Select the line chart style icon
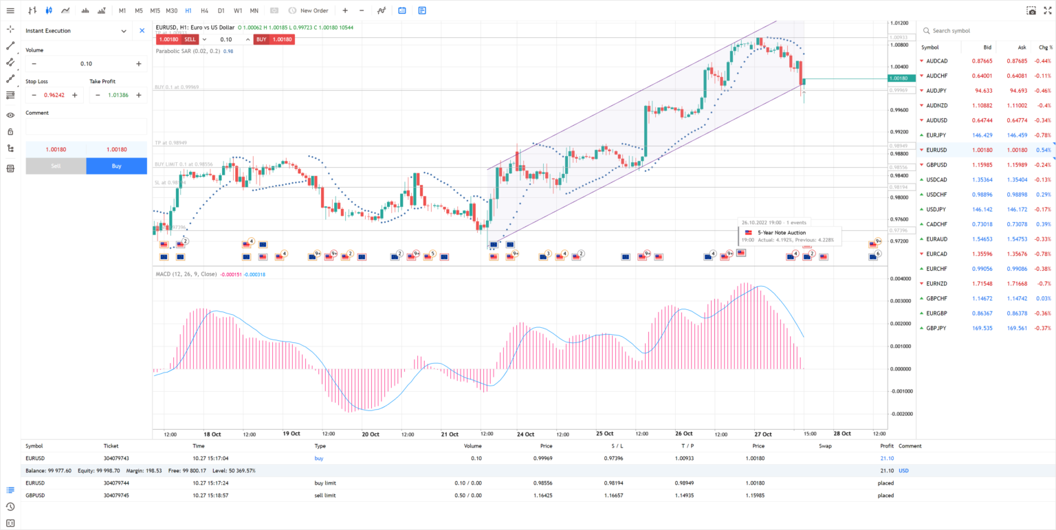1056x530 pixels. coord(65,10)
